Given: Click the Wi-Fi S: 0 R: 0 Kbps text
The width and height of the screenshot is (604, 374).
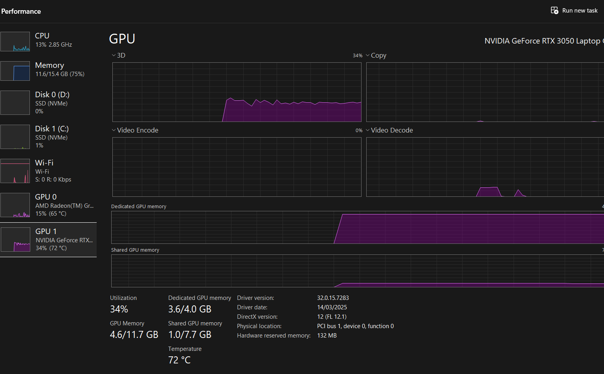Looking at the screenshot, I should pos(53,180).
